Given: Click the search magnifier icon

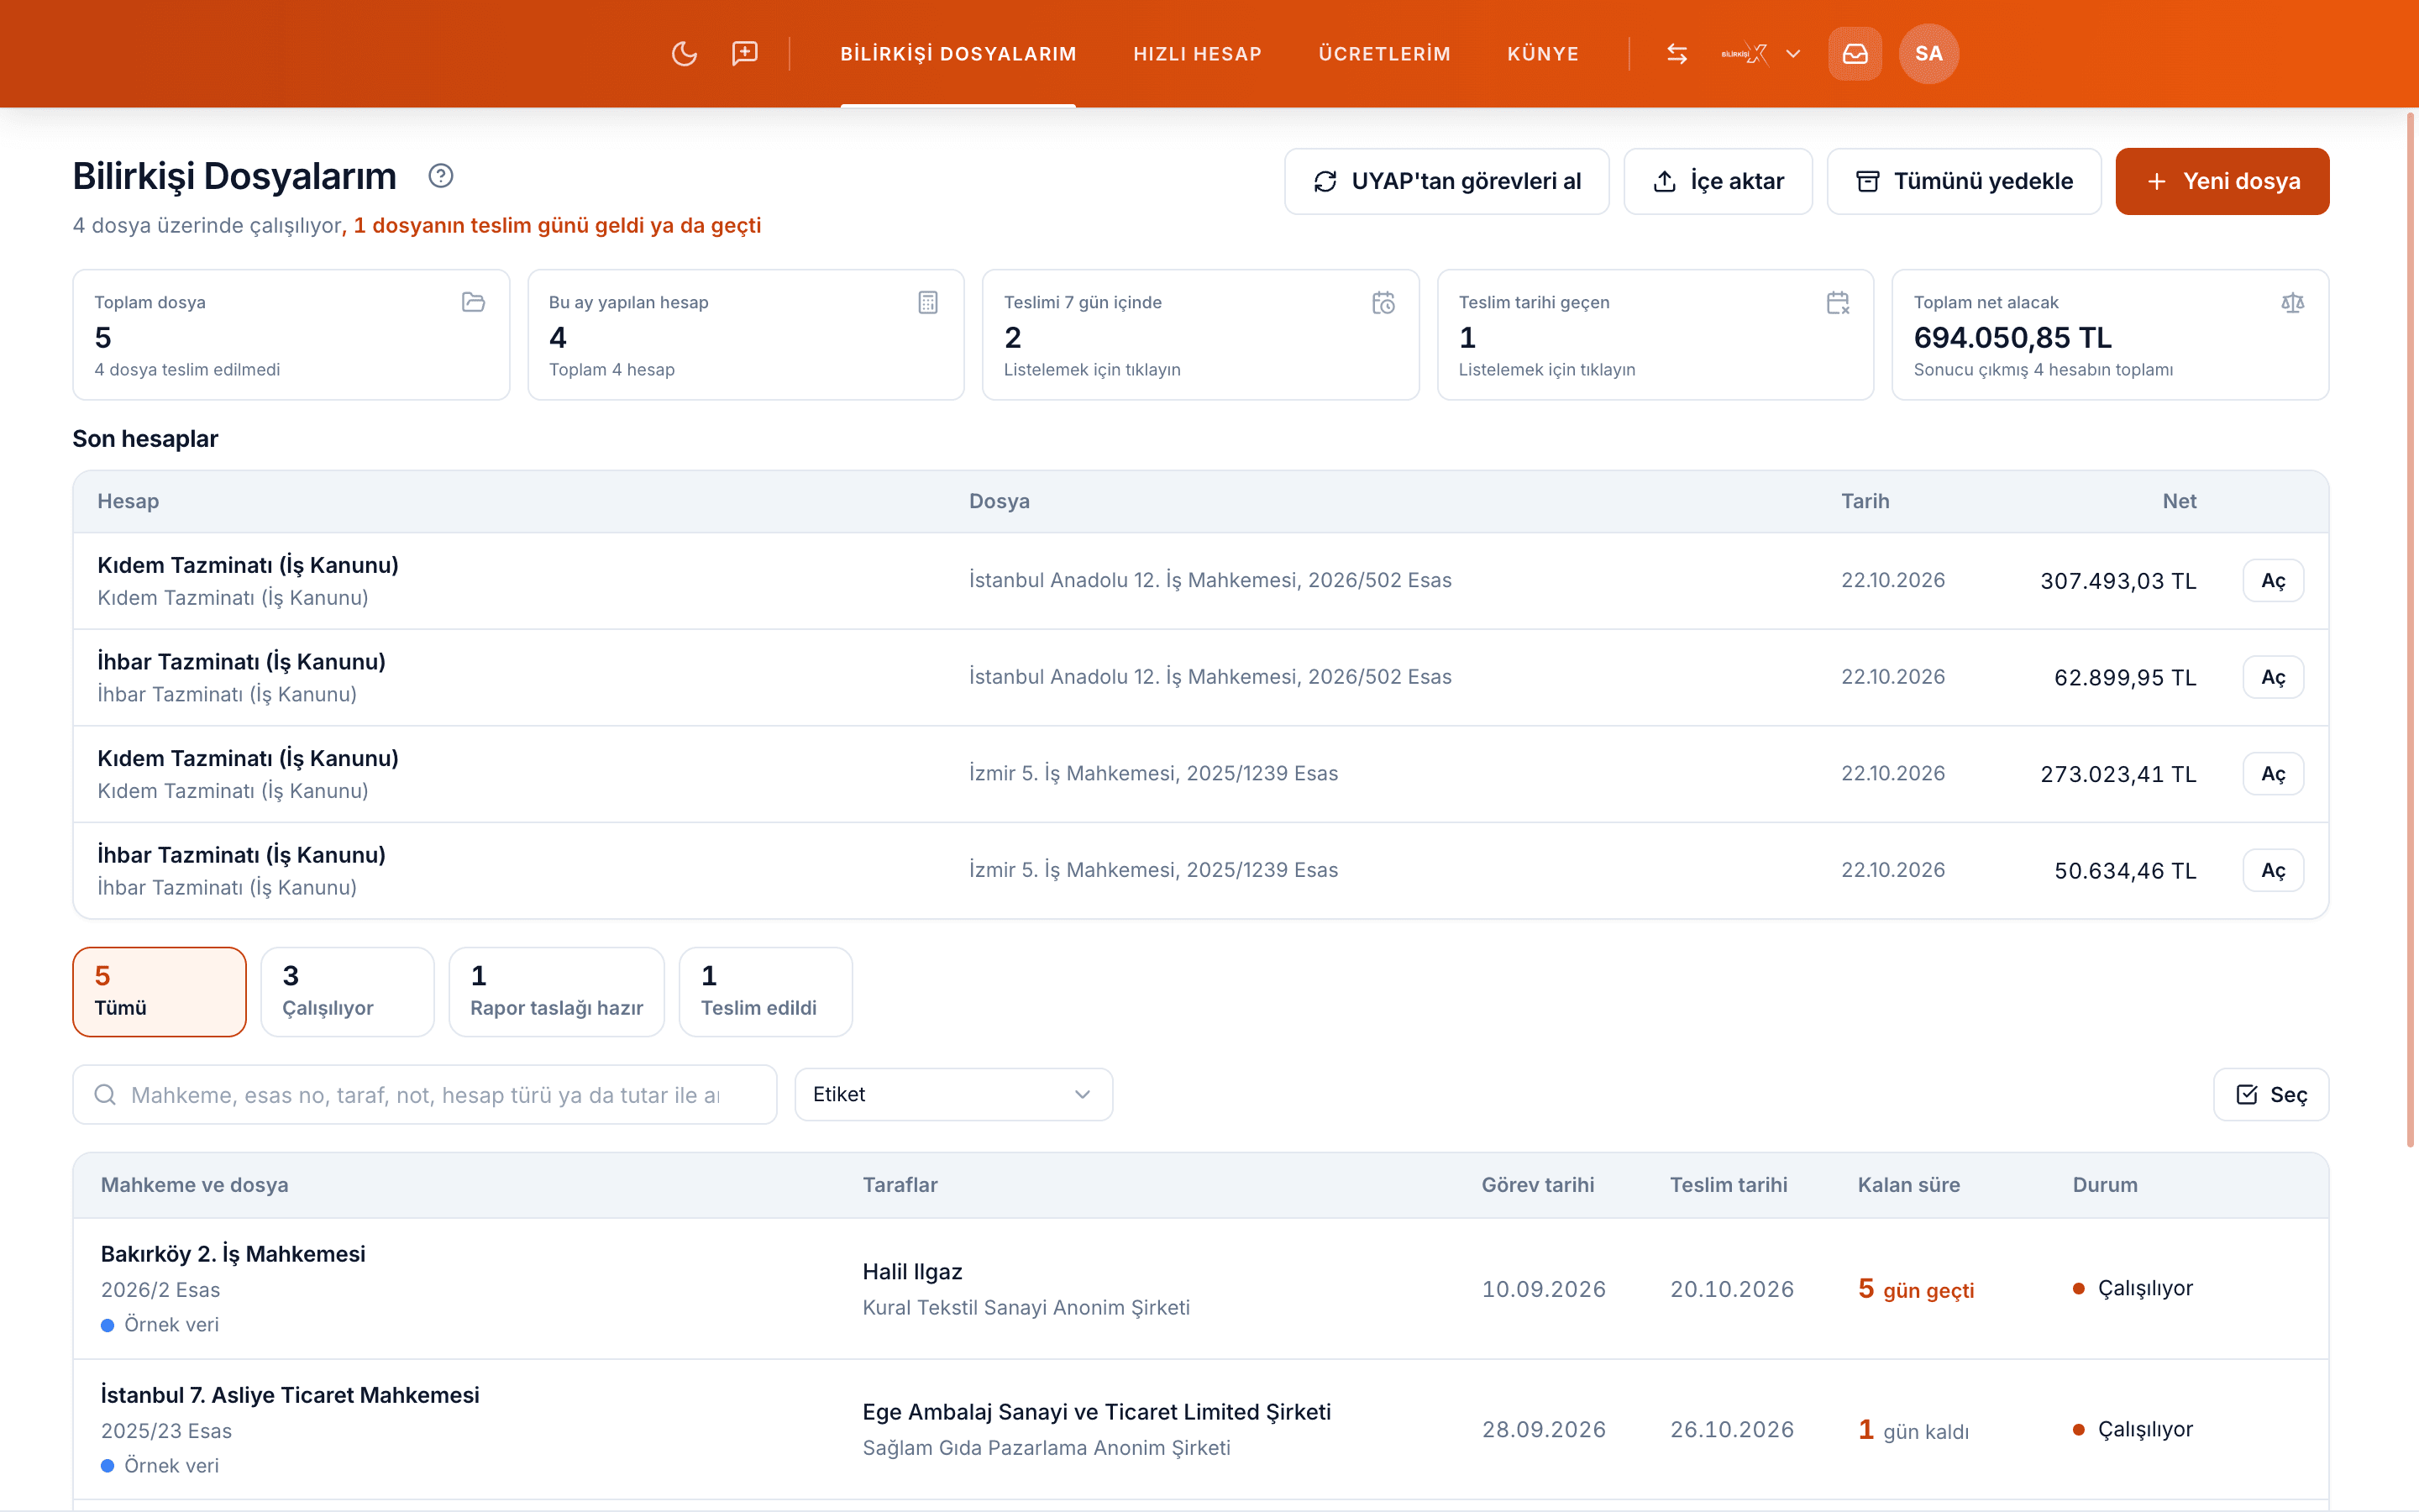Looking at the screenshot, I should (x=105, y=1095).
